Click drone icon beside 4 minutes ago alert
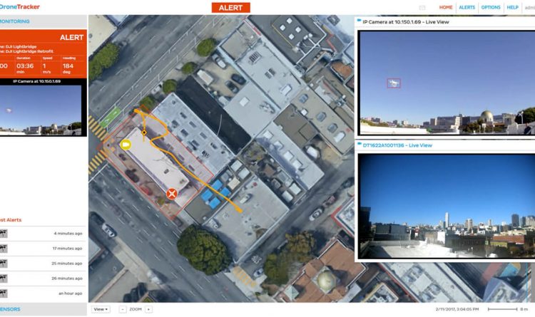This screenshot has width=535, height=317. pos(4,234)
